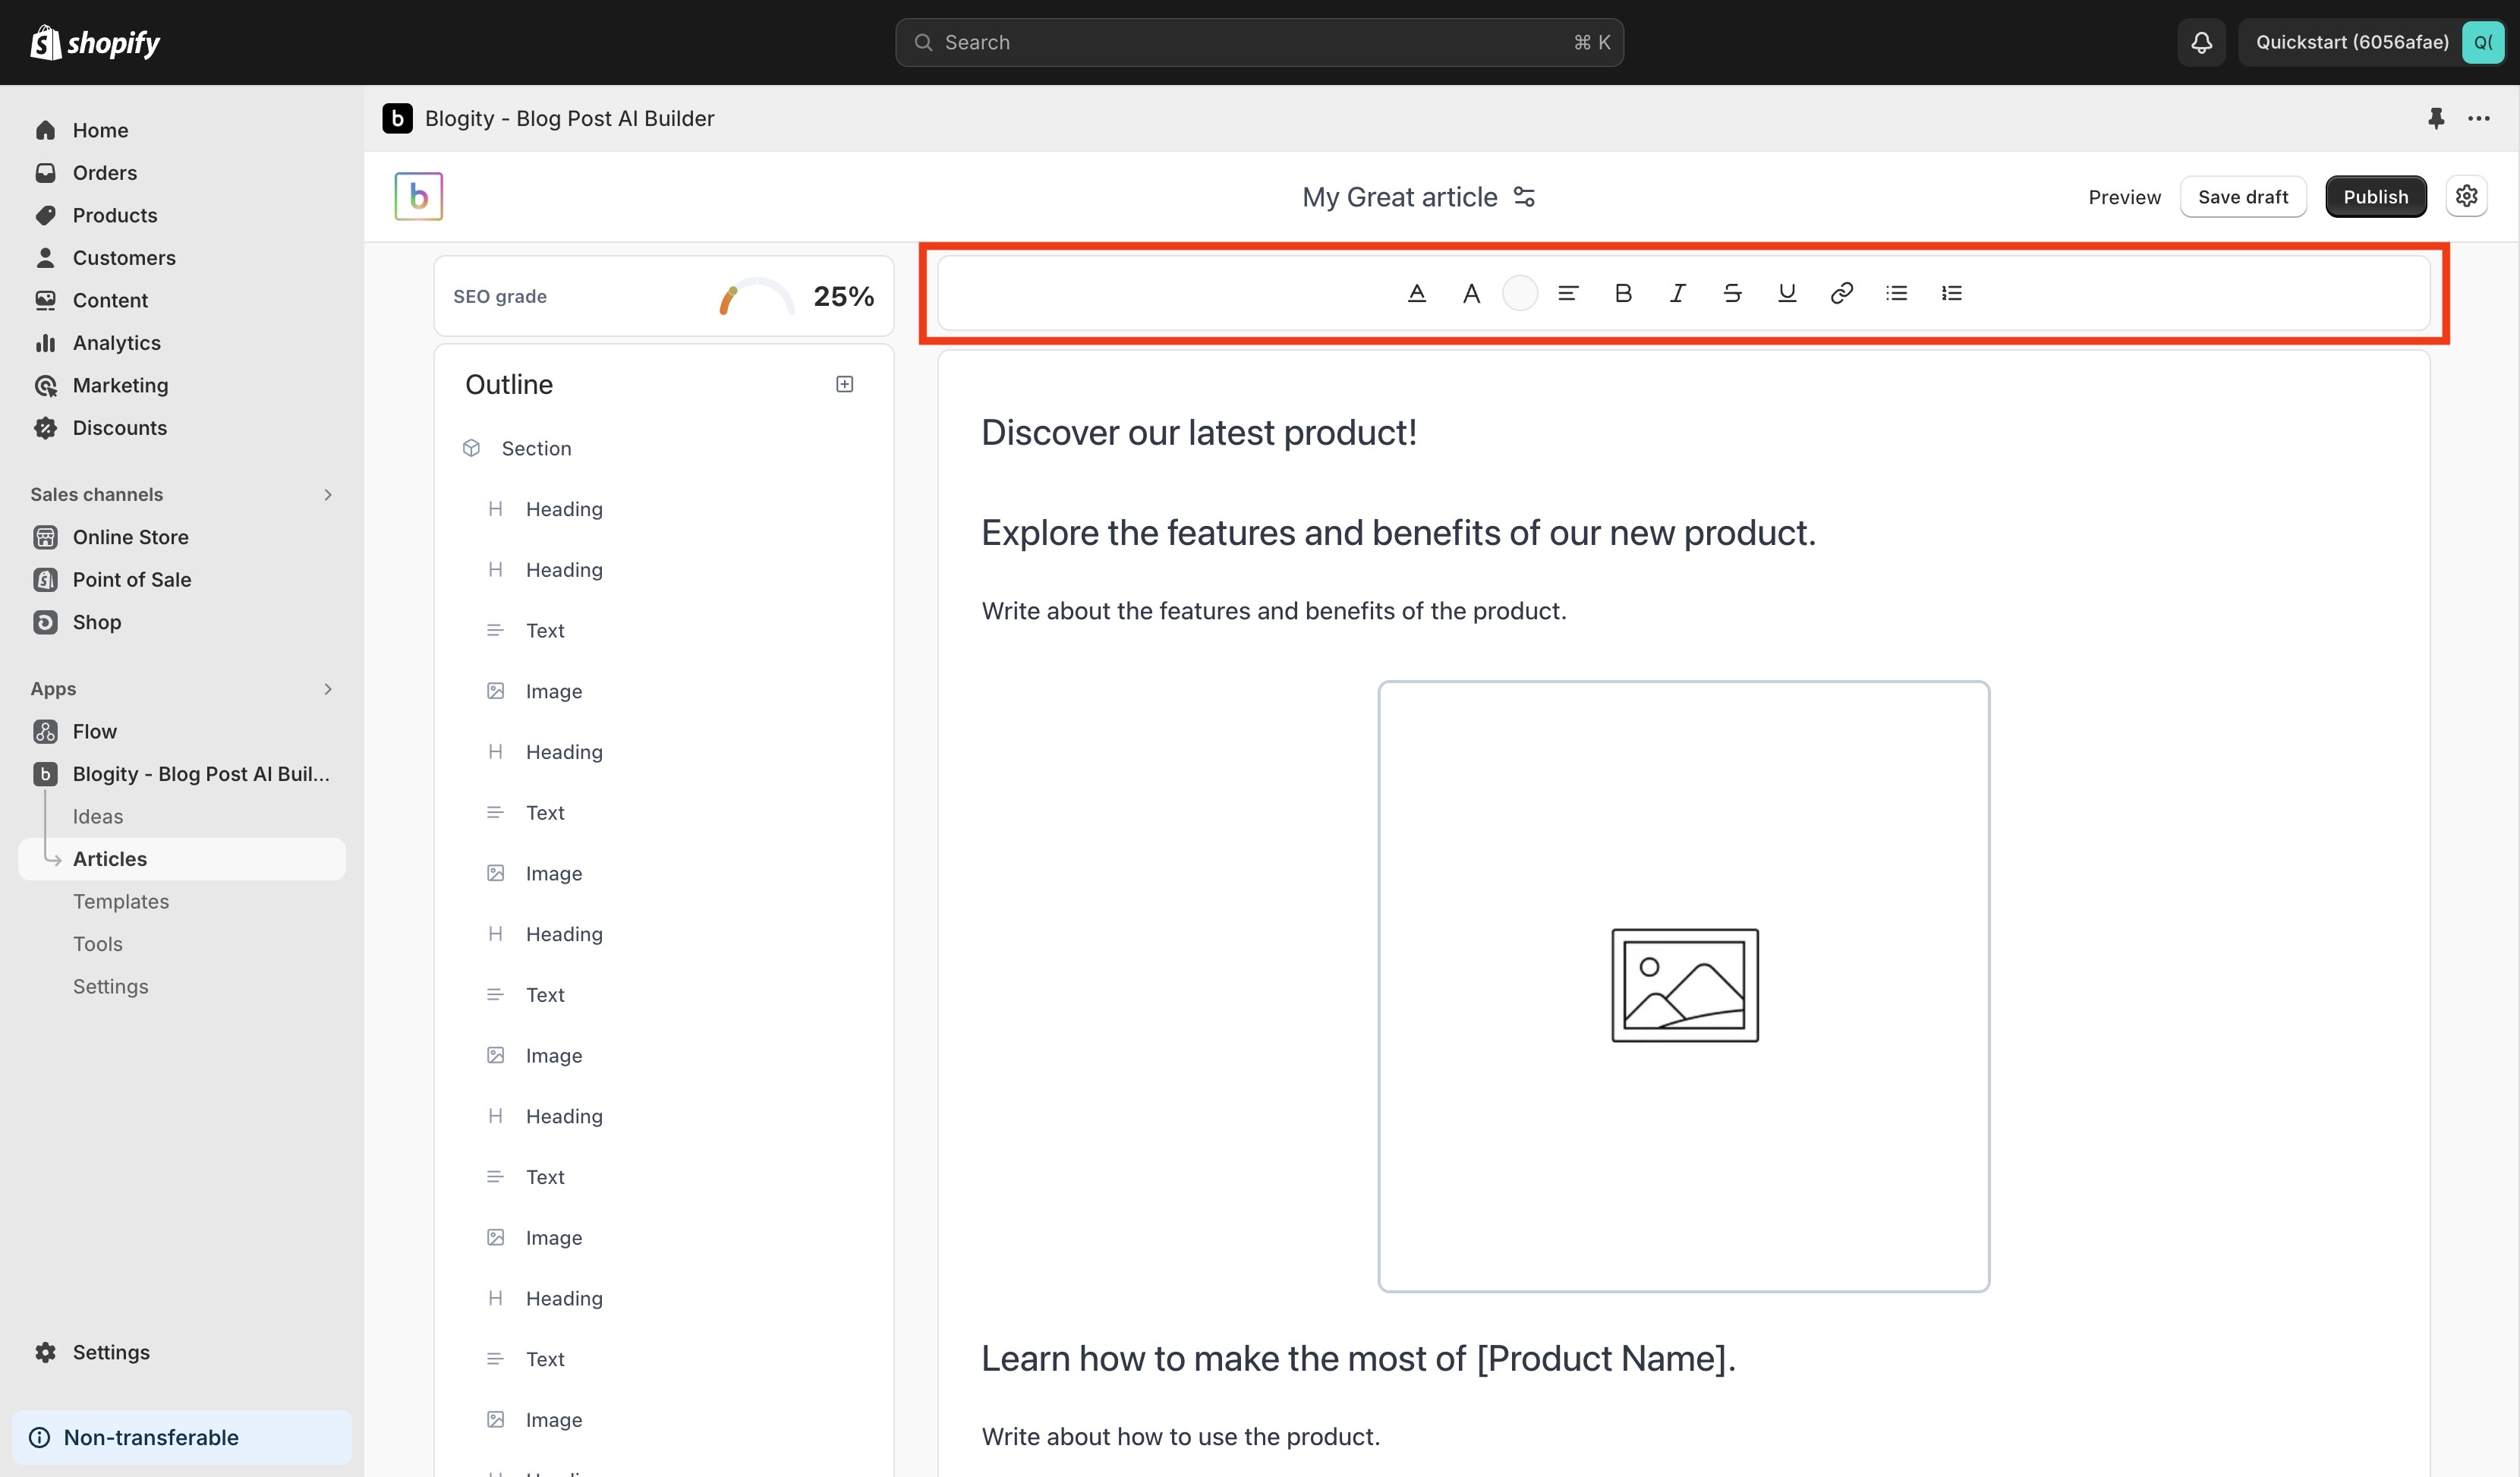Click 'Write about how to use' paragraph
Screen dimensions: 2520x1477
click(x=1180, y=1437)
